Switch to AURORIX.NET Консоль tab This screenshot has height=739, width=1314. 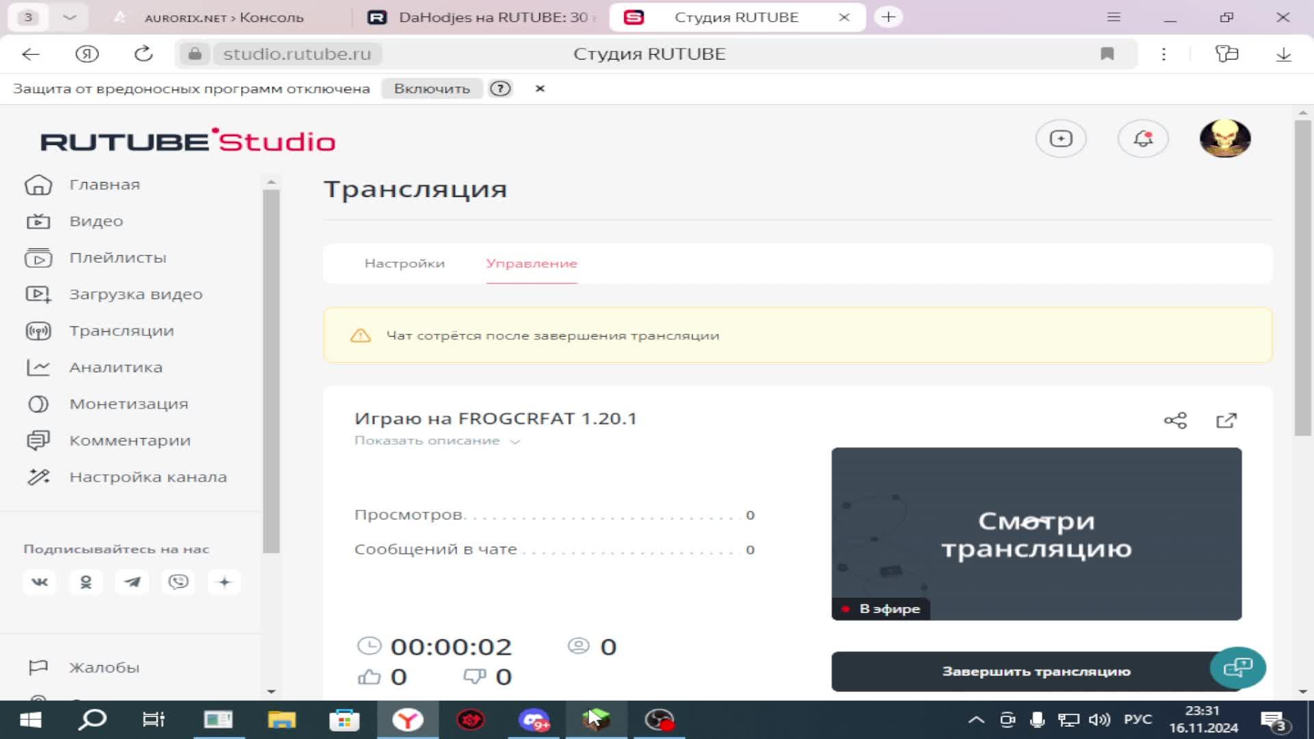224,17
